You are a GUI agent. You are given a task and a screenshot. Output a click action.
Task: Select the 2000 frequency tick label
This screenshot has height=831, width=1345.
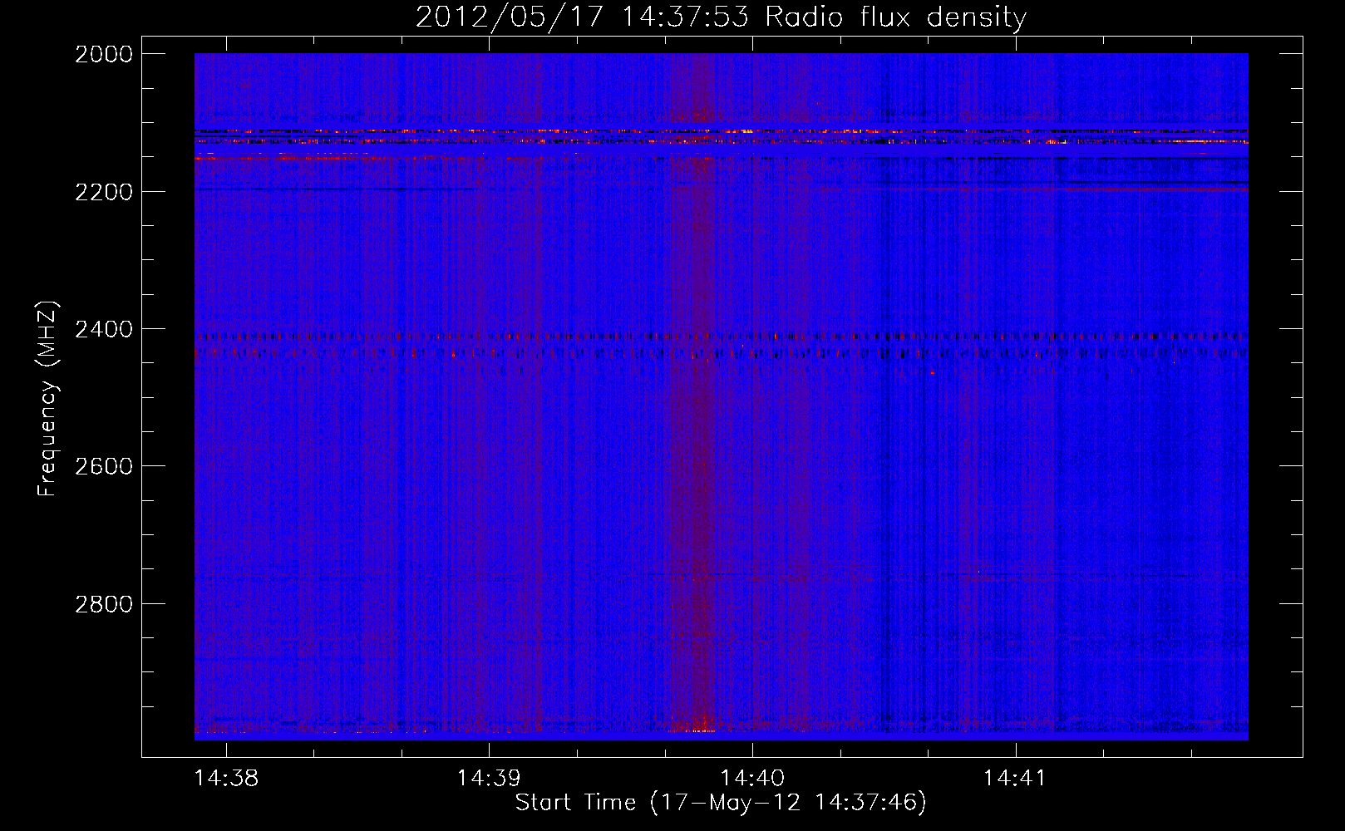point(104,54)
